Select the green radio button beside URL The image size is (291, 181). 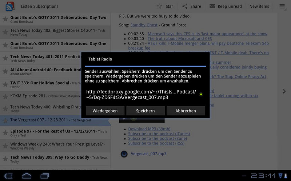201,94
